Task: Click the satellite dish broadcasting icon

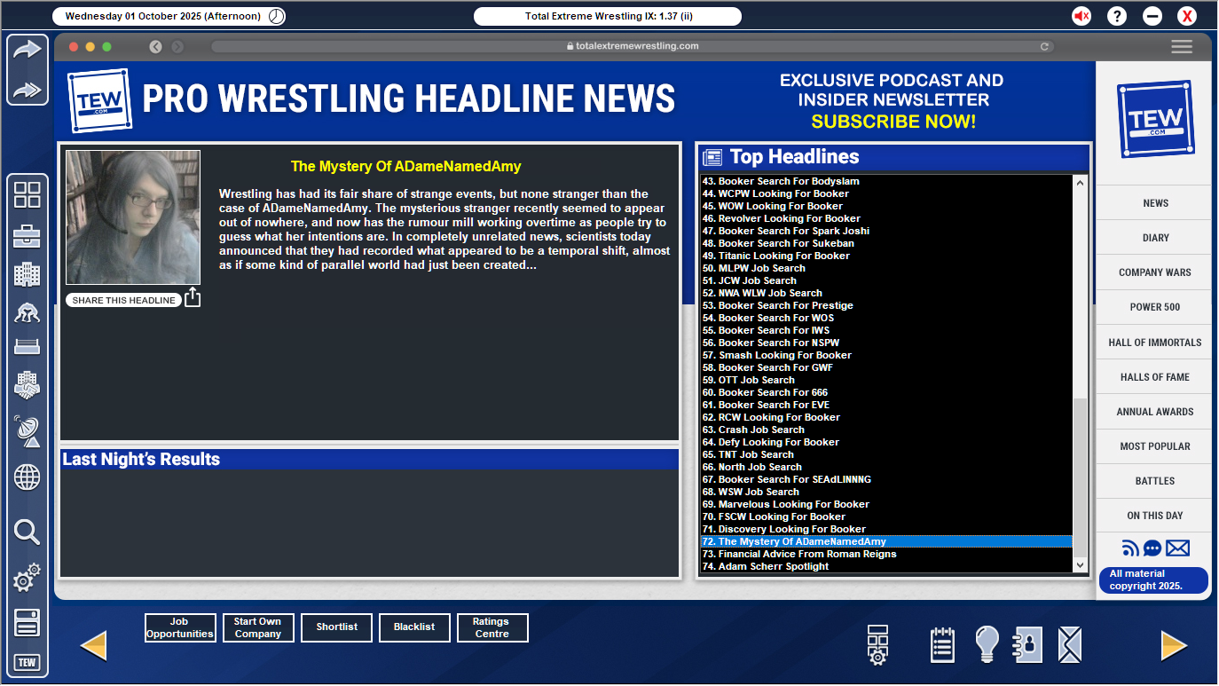Action: pyautogui.click(x=27, y=431)
